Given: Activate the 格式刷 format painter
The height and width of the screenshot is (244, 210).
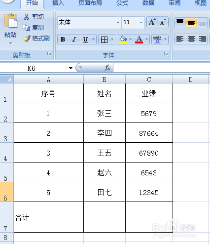Looking at the screenshot, I should [x=36, y=39].
